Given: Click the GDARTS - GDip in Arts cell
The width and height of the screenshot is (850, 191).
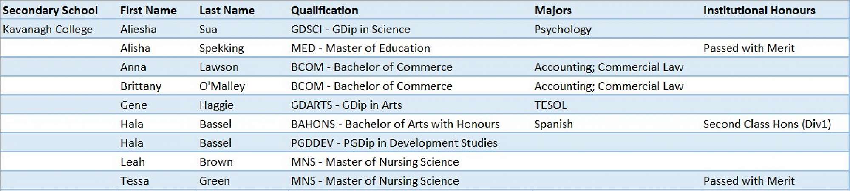Looking at the screenshot, I should pos(346,105).
